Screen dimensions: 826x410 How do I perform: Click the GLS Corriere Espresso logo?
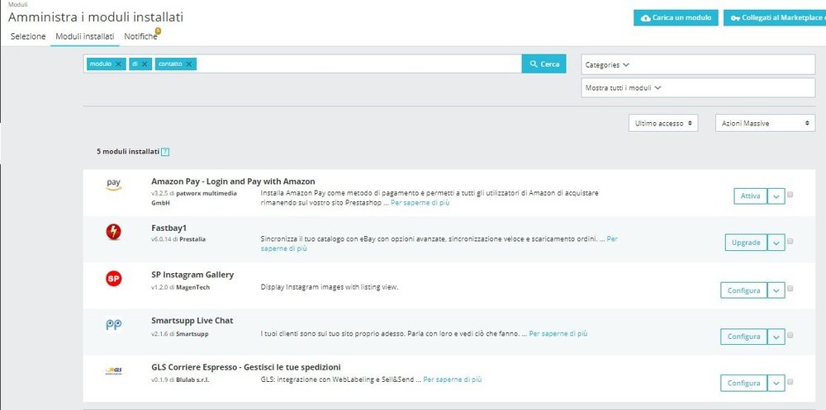click(113, 371)
